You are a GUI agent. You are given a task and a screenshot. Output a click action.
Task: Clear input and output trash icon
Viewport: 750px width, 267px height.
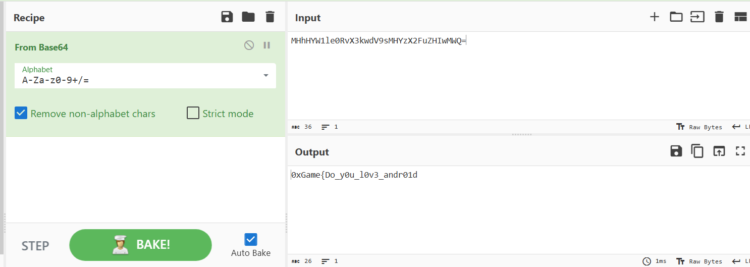[x=719, y=17]
